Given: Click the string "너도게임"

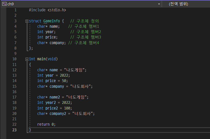Looking at the screenshot, I should 76,97.
